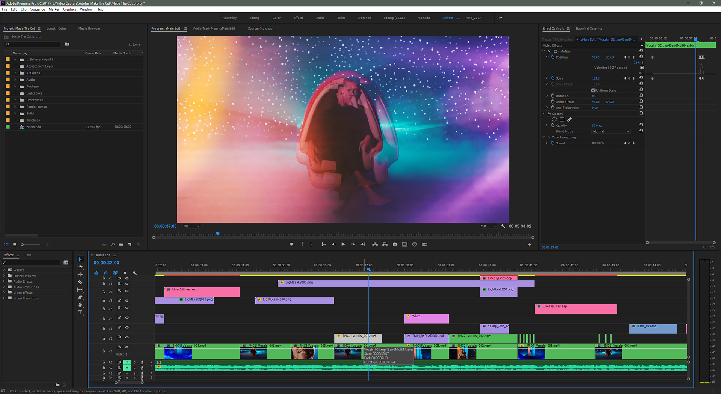Select the Razor tool
Image resolution: width=721 pixels, height=394 pixels.
pos(80,282)
